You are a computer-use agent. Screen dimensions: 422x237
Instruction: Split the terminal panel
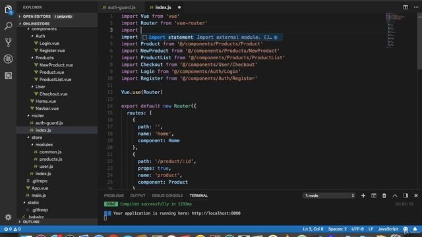point(374,196)
